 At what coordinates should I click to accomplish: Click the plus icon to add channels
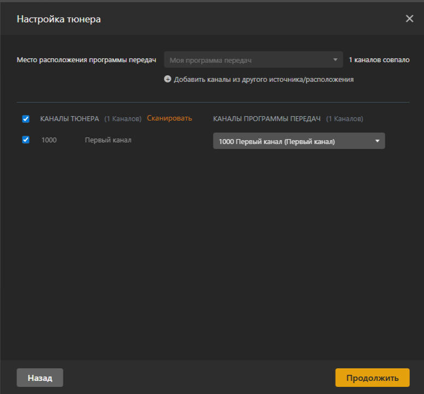pyautogui.click(x=168, y=79)
